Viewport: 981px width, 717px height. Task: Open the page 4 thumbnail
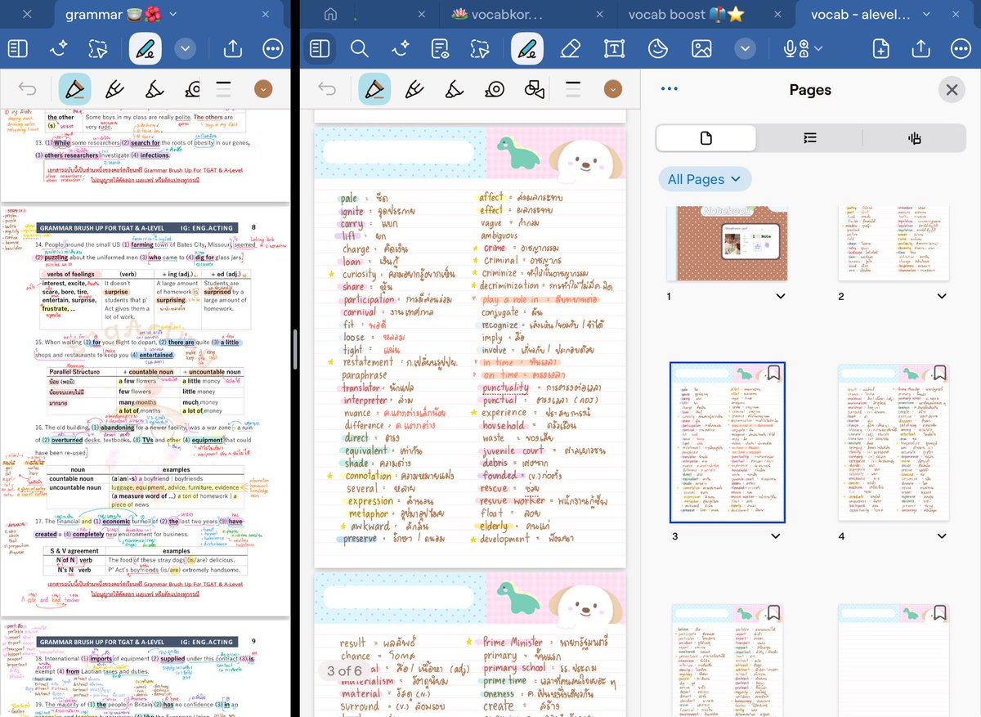pyautogui.click(x=894, y=442)
